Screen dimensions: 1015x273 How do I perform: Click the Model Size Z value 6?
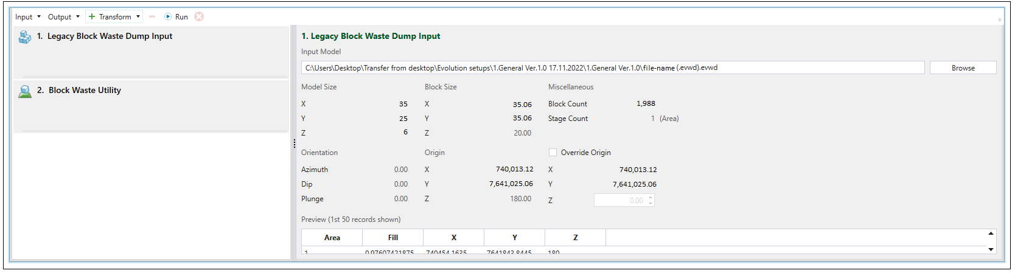tap(405, 133)
